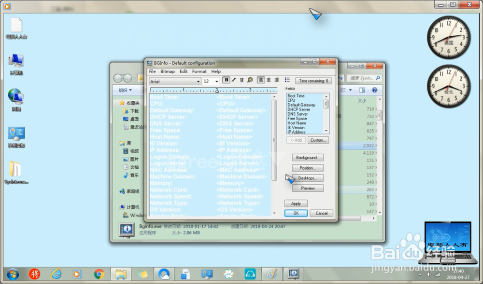Click the tab stop marker on ruler

pos(217,90)
